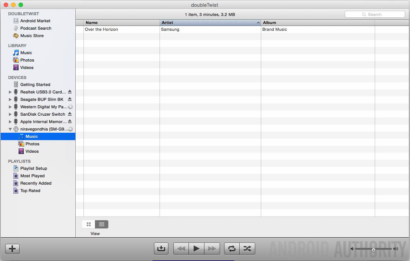This screenshot has width=410, height=261.
Task: Toggle shuffle mode
Action: [x=247, y=248]
